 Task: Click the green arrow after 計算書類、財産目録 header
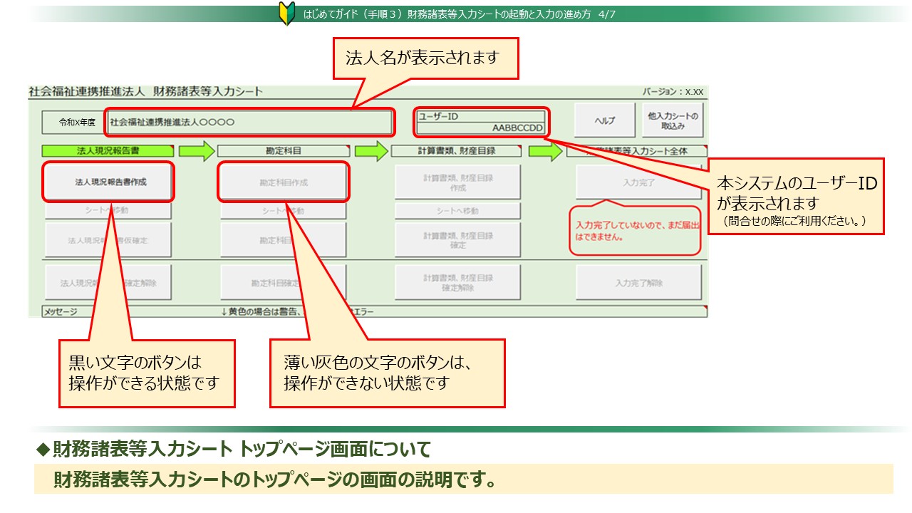(545, 152)
